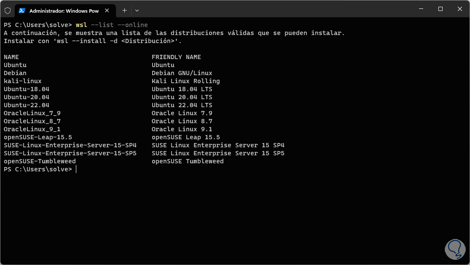470x265 pixels.
Task: Click 'SUSE-Linux-Enterprise-Server-15-SP4' name
Action: point(70,145)
